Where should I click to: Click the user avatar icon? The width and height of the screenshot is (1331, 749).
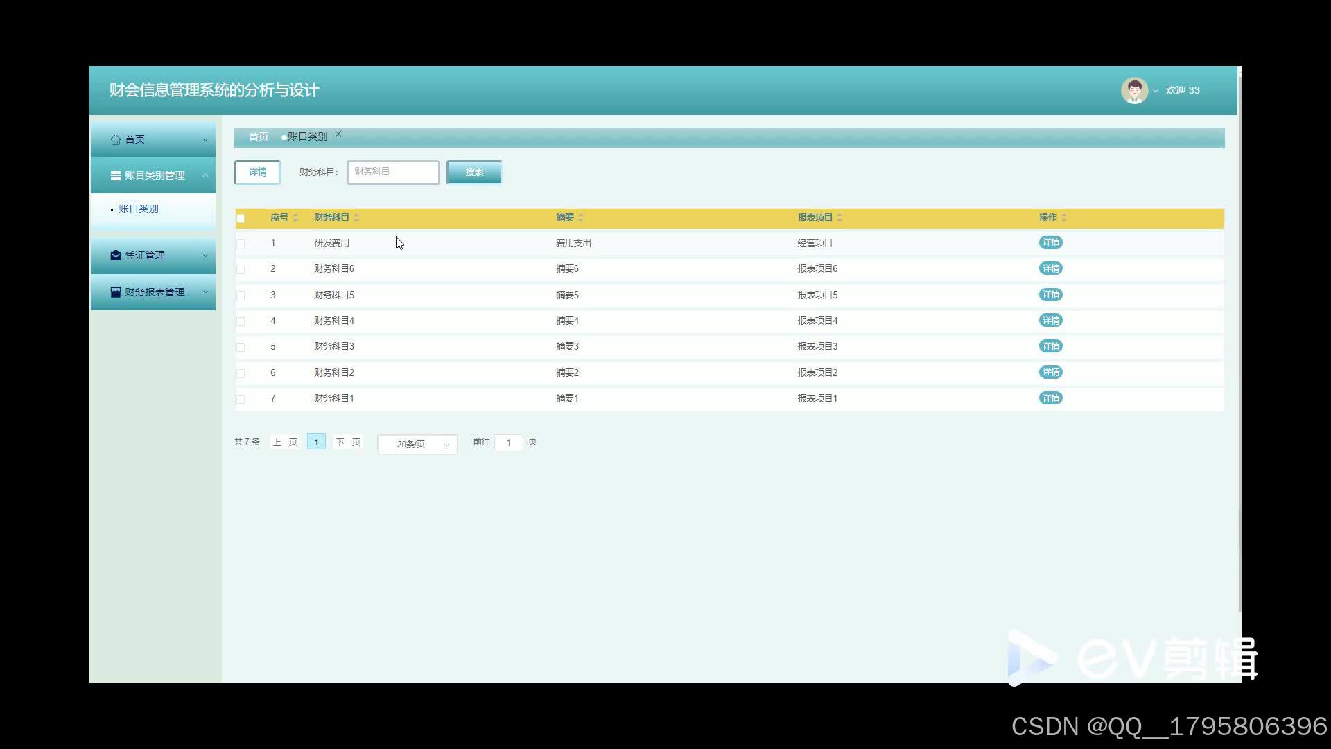pyautogui.click(x=1134, y=90)
